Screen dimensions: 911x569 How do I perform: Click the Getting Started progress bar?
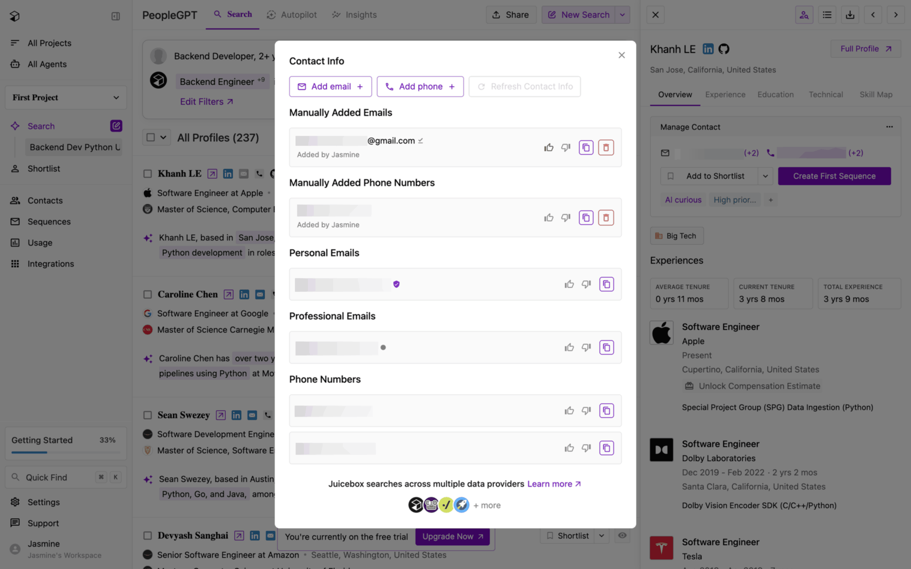(x=66, y=452)
